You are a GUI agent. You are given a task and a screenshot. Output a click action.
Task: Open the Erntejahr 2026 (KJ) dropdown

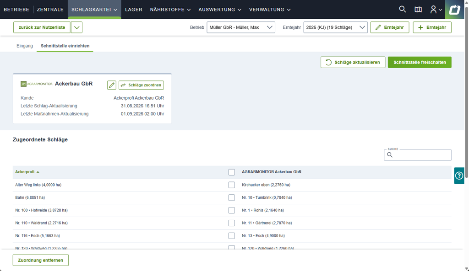335,27
